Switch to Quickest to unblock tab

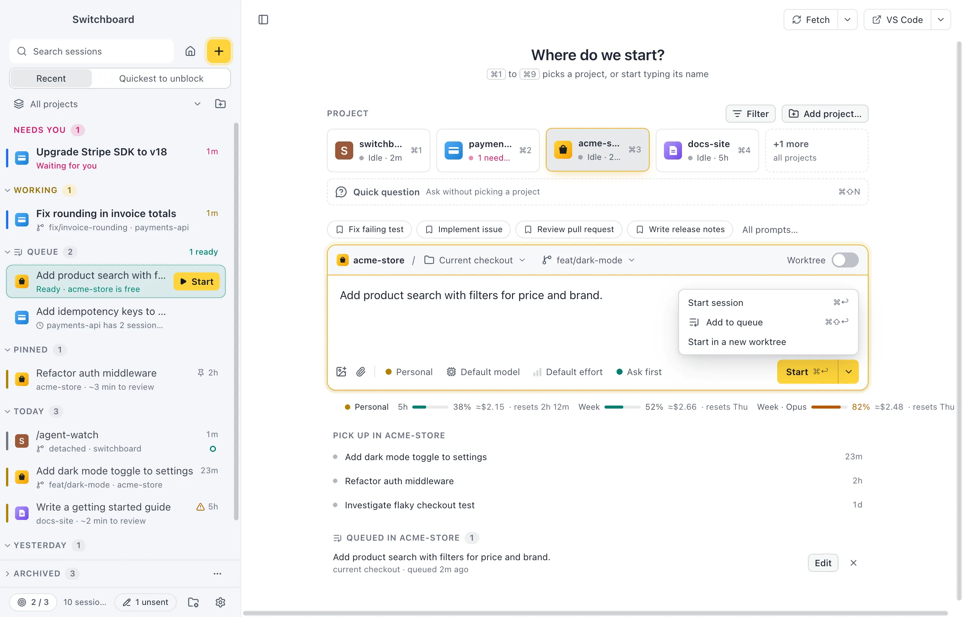point(161,79)
